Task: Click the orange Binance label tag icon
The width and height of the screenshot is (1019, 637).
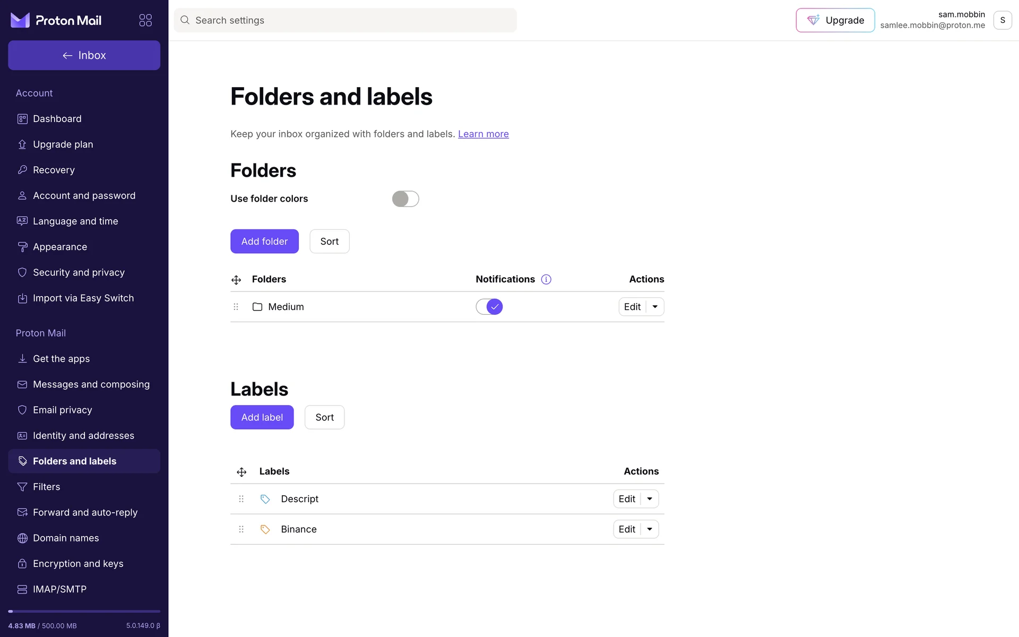Action: pyautogui.click(x=265, y=529)
